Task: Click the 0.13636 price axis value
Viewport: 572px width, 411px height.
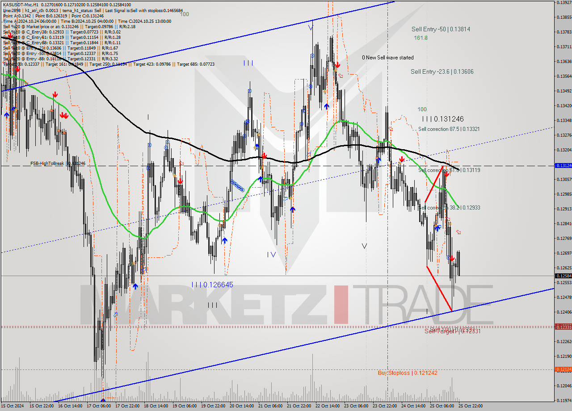Action: pos(564,61)
